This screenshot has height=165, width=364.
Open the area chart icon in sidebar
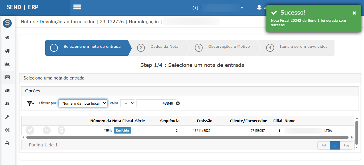click(x=7, y=64)
